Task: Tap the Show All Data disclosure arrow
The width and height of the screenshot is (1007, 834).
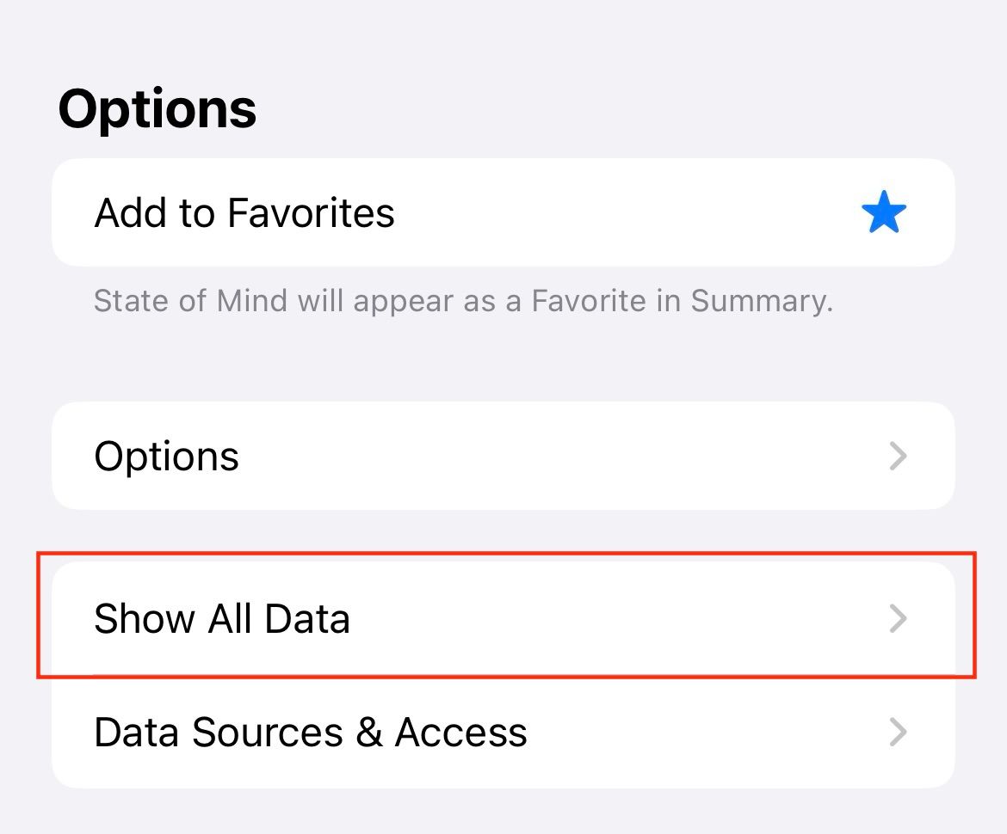Action: [898, 618]
